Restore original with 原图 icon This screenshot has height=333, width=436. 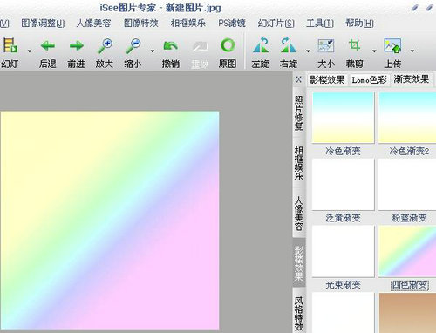pos(228,45)
